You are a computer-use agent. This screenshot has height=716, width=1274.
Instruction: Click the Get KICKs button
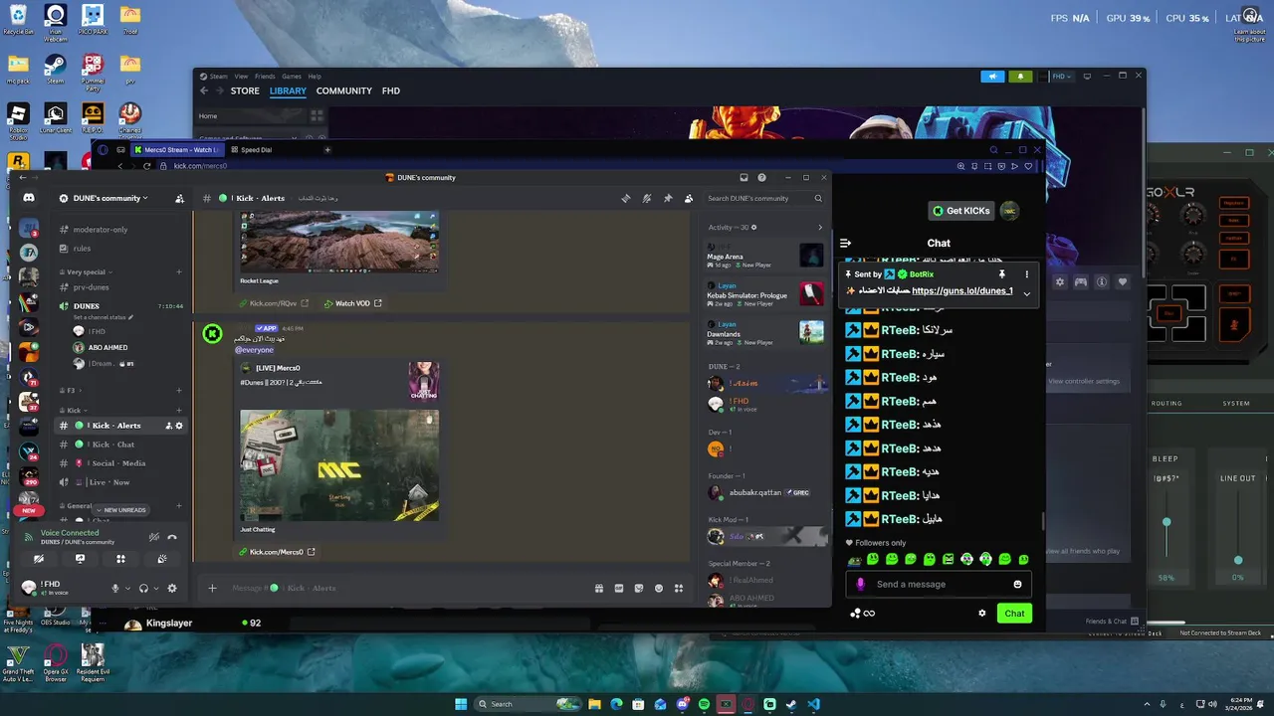(962, 211)
